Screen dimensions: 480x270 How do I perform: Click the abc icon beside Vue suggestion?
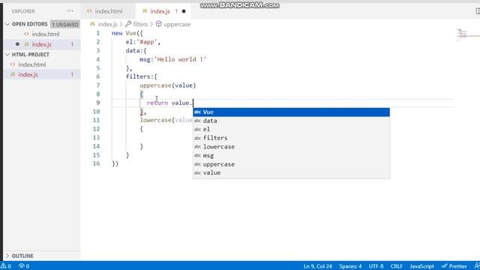click(198, 112)
